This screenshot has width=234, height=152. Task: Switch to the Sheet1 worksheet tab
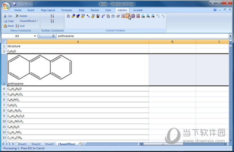pos(22,144)
